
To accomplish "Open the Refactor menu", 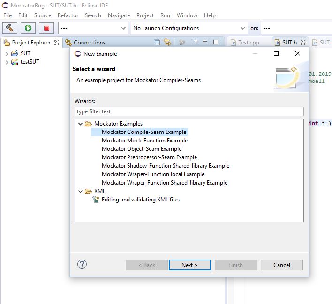I will (x=68, y=15).
